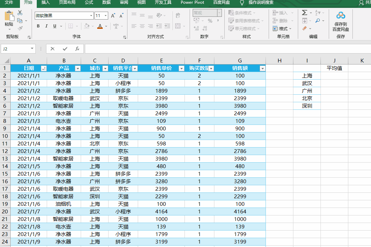Click the Cut scissors icon

click(x=20, y=13)
